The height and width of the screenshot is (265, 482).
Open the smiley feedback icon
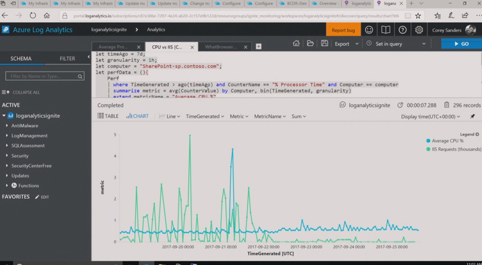point(369,30)
